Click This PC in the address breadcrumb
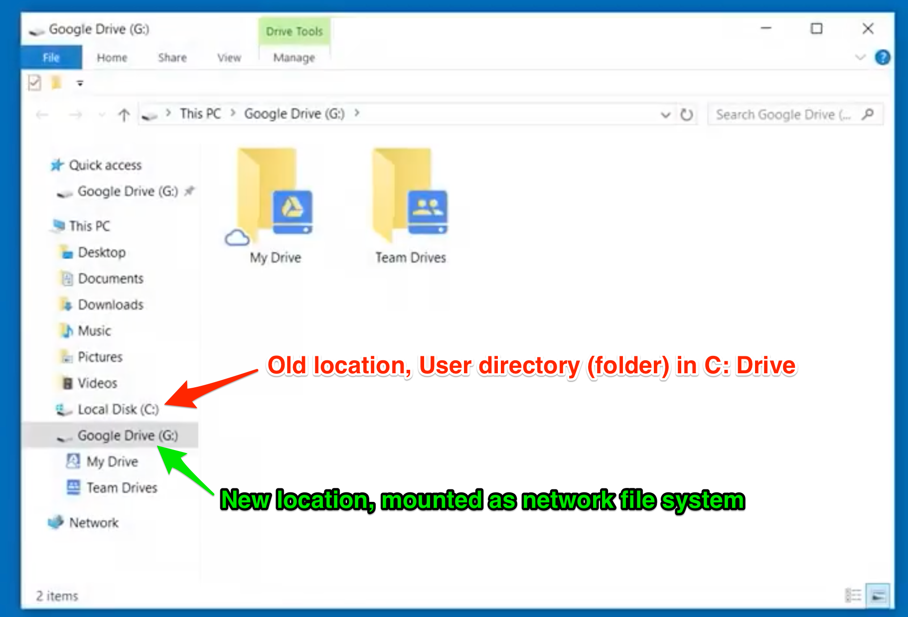The width and height of the screenshot is (908, 617). 200,114
